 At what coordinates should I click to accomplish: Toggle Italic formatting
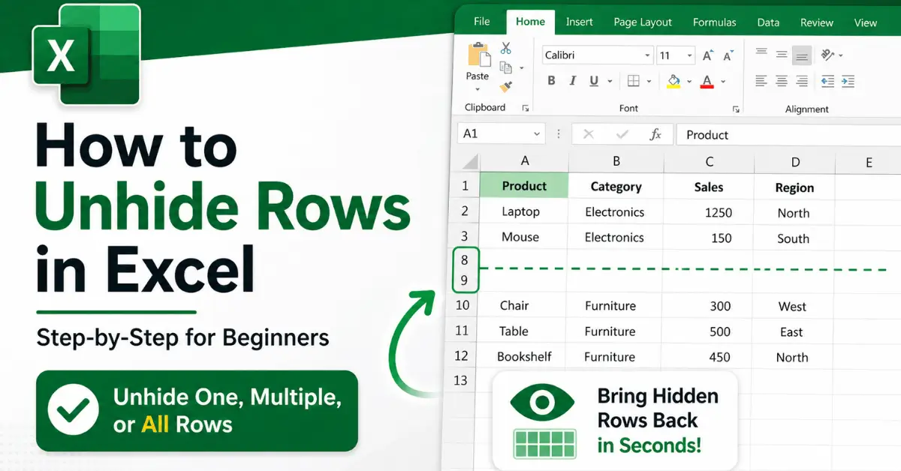click(572, 81)
